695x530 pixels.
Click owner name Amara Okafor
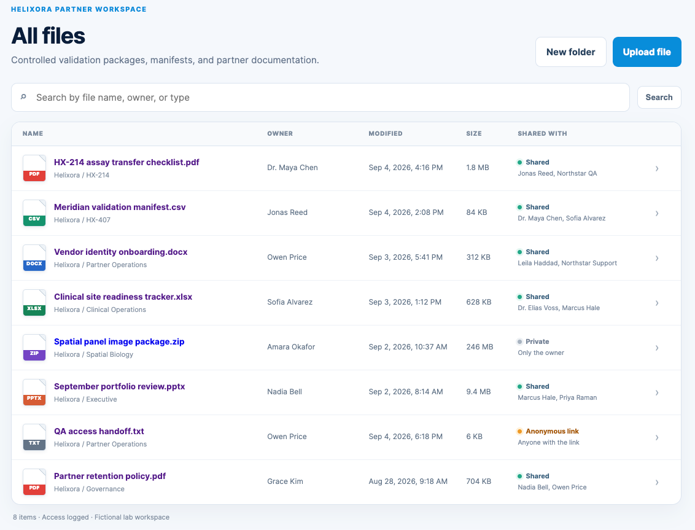tap(291, 347)
